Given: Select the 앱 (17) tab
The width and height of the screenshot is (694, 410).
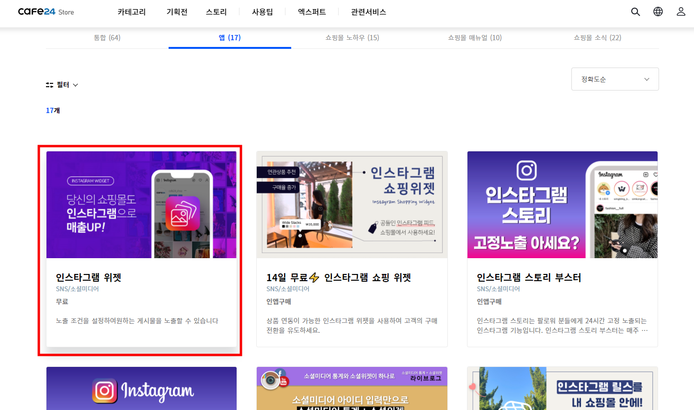Looking at the screenshot, I should [230, 38].
